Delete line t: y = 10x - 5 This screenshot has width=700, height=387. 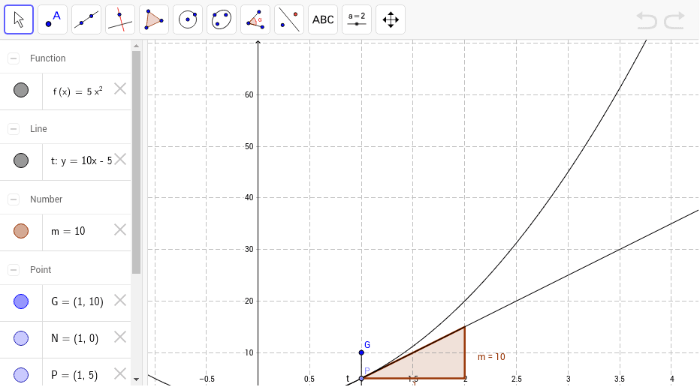coord(120,159)
